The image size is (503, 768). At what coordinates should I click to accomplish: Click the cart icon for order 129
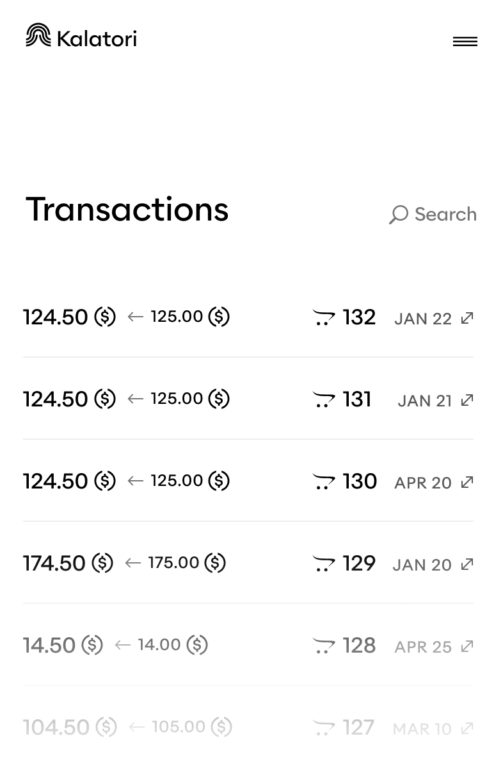[324, 564]
